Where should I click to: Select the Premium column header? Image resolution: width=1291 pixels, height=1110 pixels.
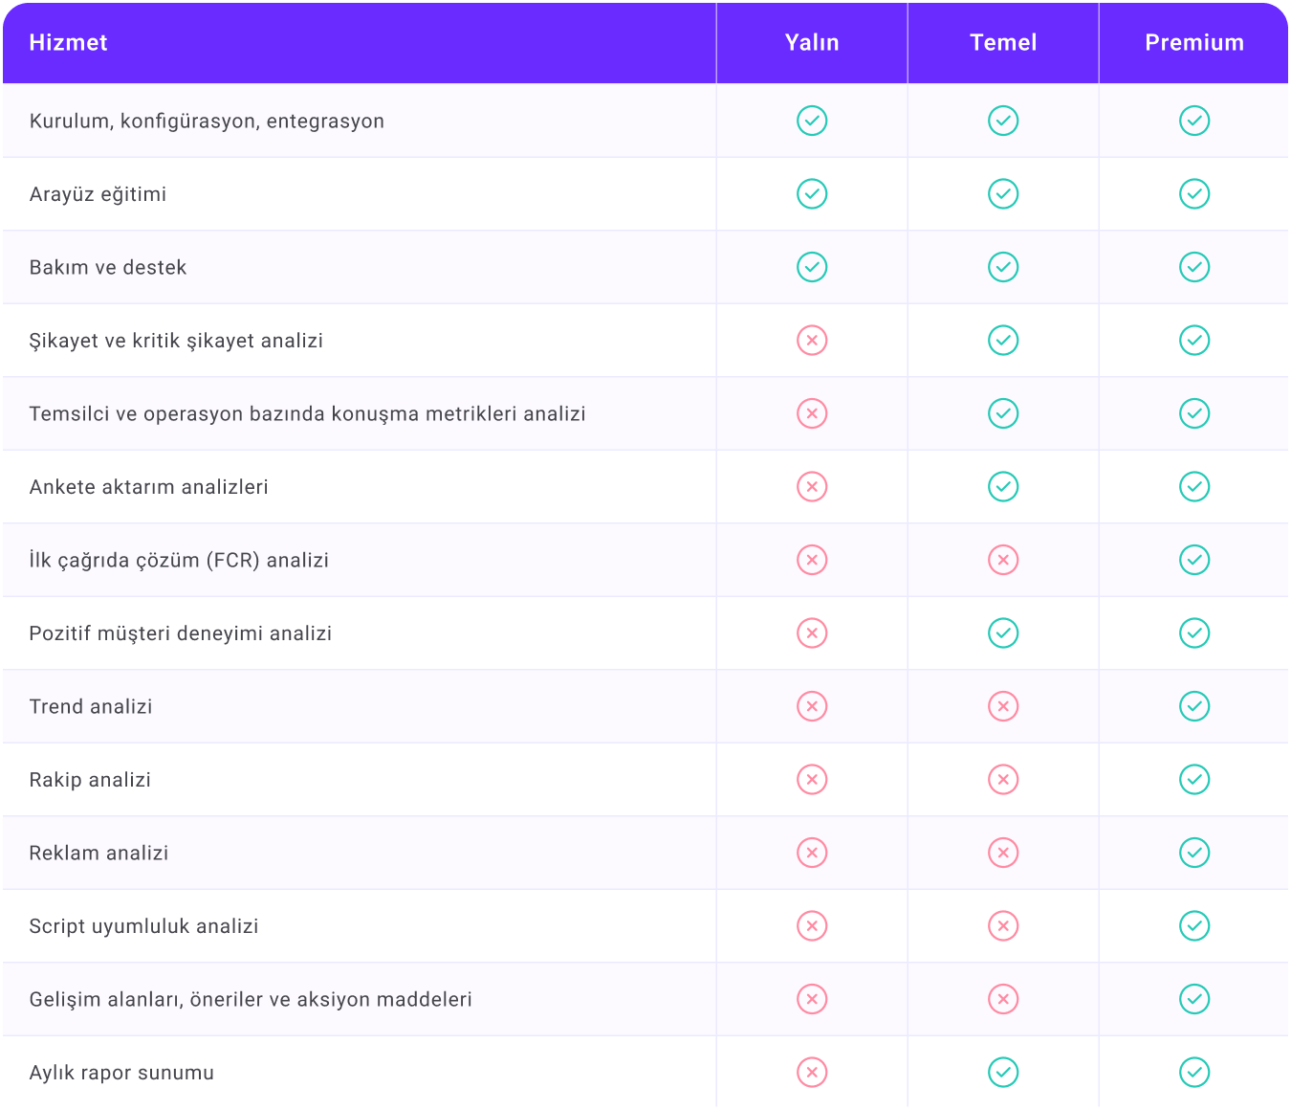click(x=1194, y=43)
